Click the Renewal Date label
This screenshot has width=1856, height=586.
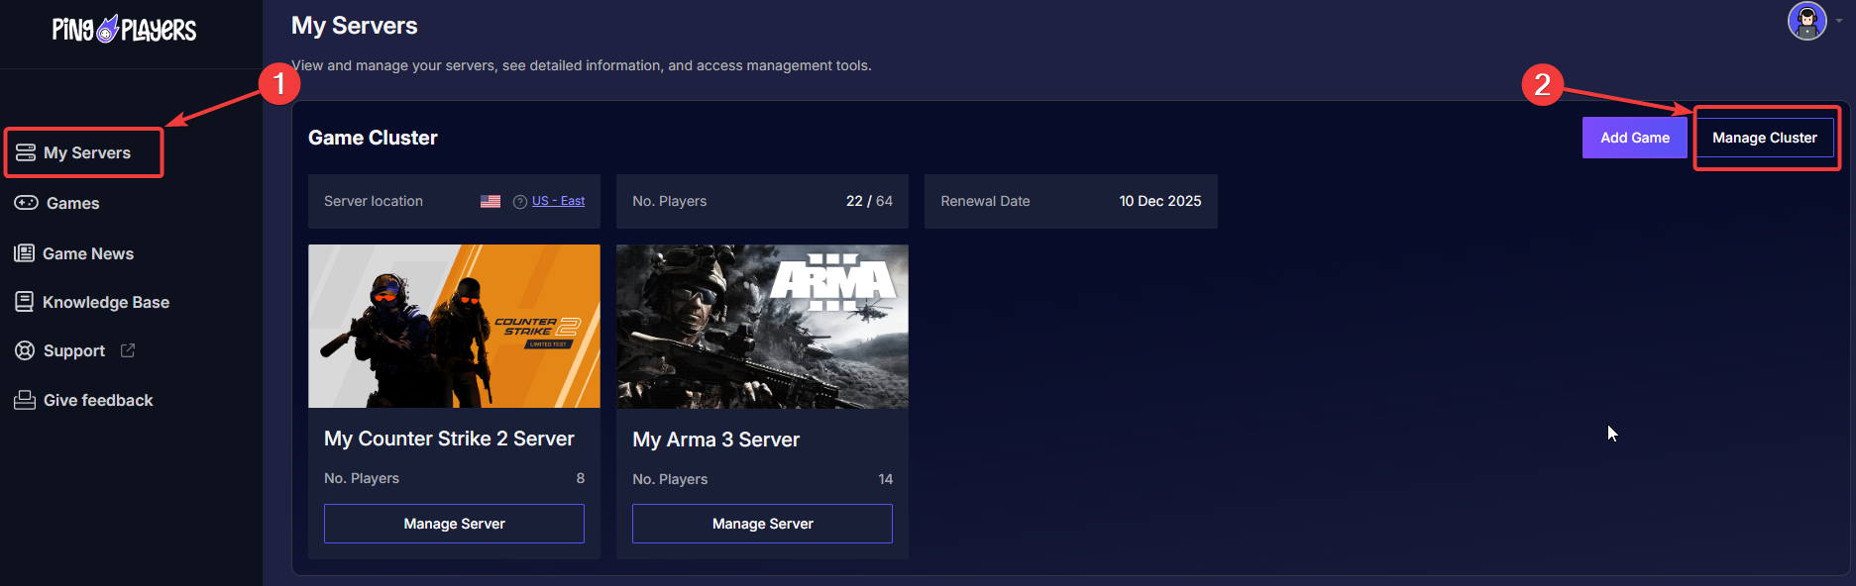tap(985, 201)
